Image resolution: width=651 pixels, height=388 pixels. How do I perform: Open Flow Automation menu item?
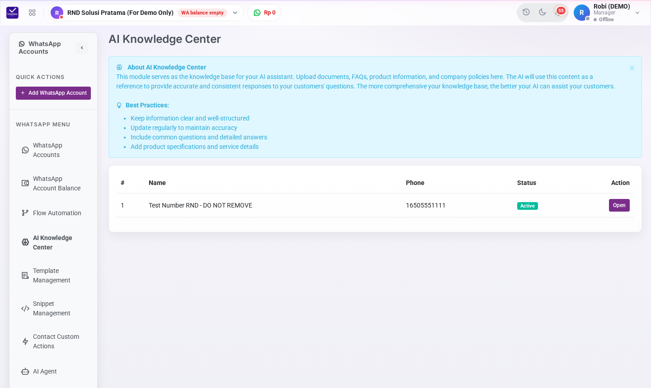pos(53,213)
